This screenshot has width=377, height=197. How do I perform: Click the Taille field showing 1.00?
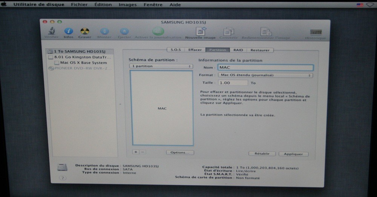pyautogui.click(x=233, y=83)
